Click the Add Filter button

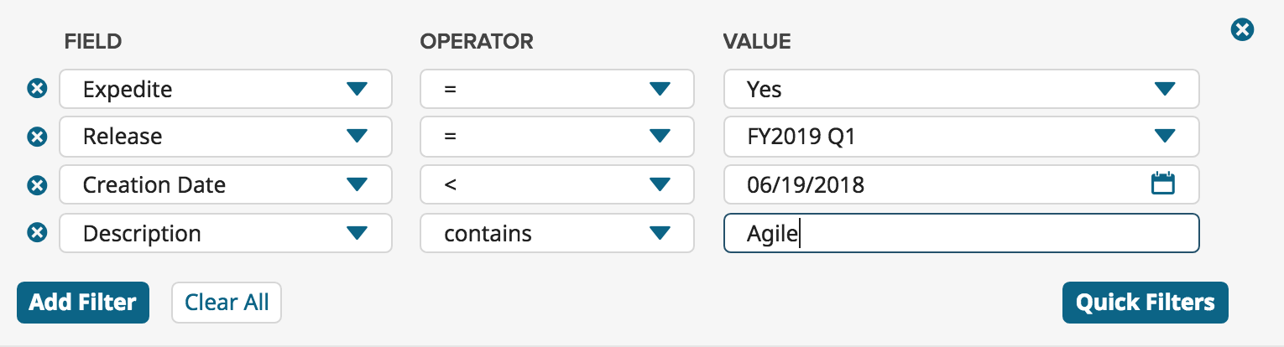83,303
